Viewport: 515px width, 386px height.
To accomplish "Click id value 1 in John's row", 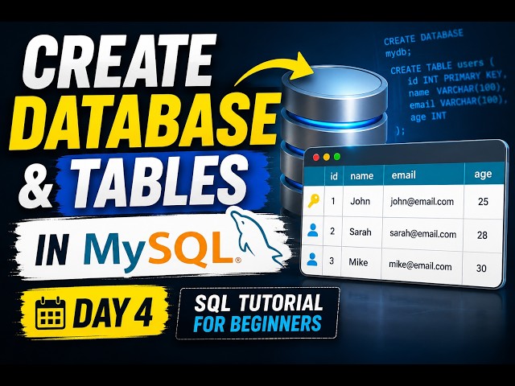I will pos(333,201).
